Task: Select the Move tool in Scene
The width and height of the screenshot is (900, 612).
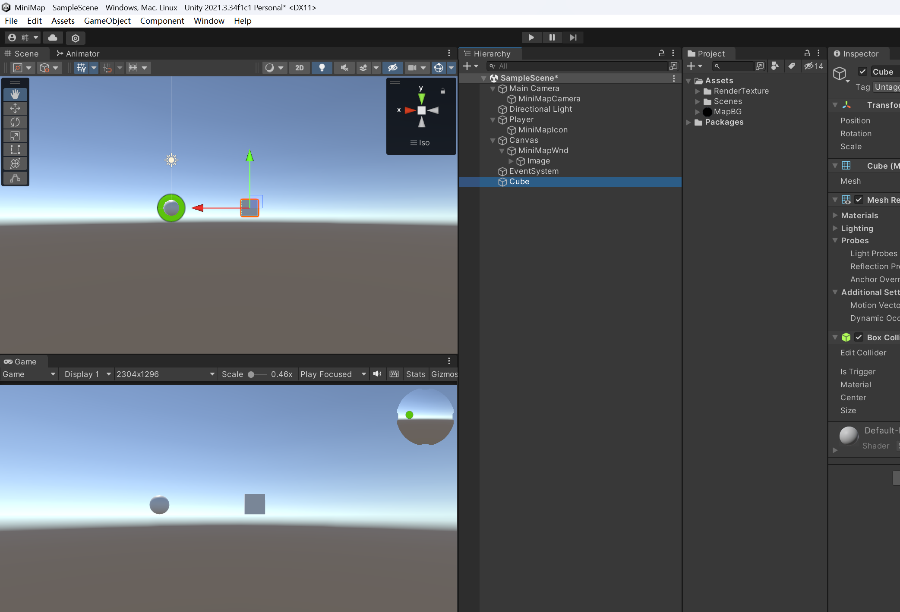Action: coord(15,108)
